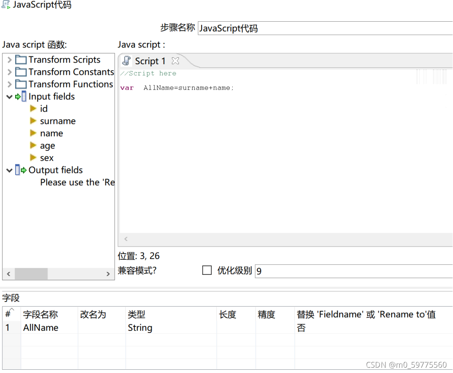This screenshot has width=453, height=373.
Task: Click the yellow arrow icon beside age
Action: click(33, 145)
